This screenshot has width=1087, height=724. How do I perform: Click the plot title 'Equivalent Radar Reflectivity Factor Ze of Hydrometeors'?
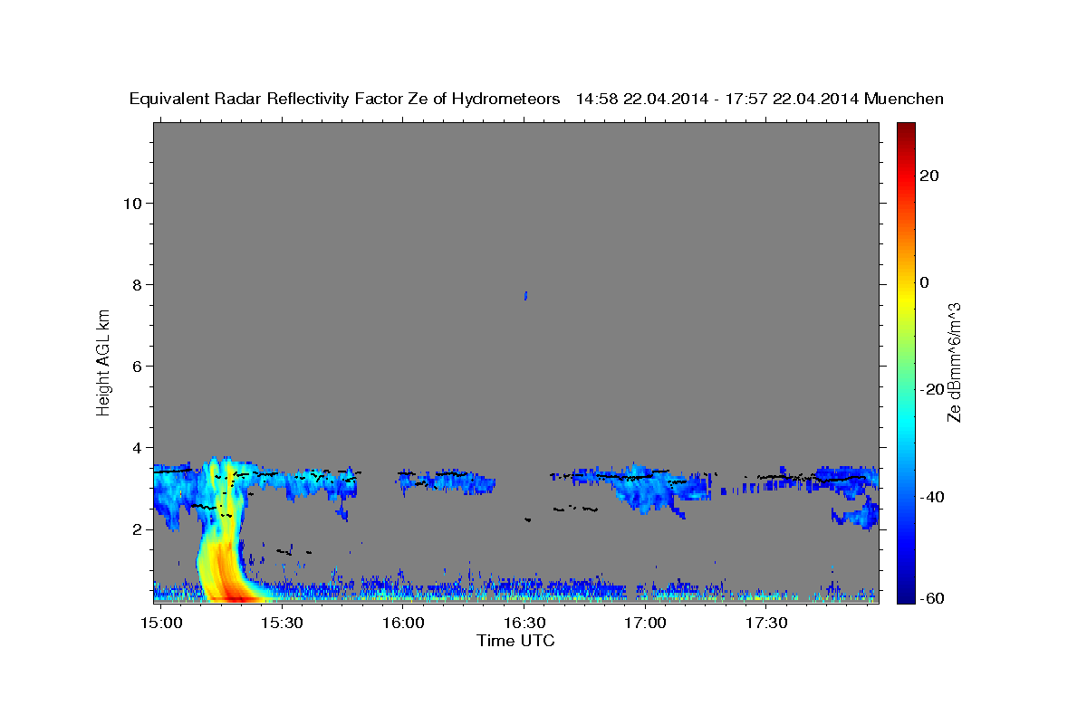(x=345, y=100)
